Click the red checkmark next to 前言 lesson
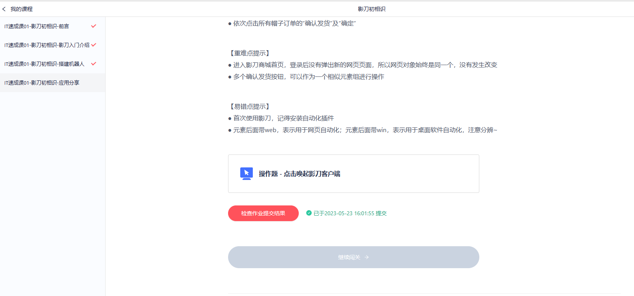The height and width of the screenshot is (296, 634). [93, 26]
